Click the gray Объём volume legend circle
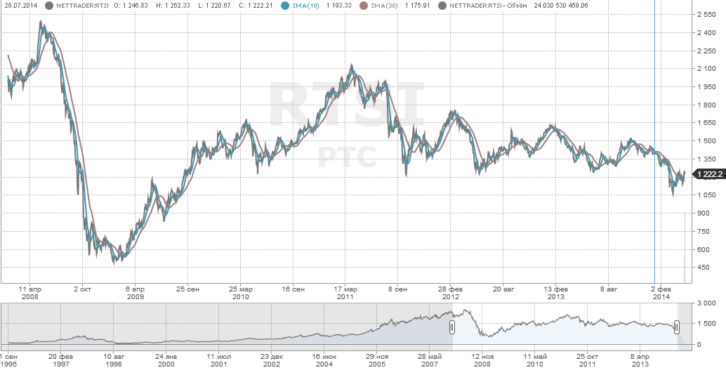This screenshot has width=726, height=368. point(441,6)
